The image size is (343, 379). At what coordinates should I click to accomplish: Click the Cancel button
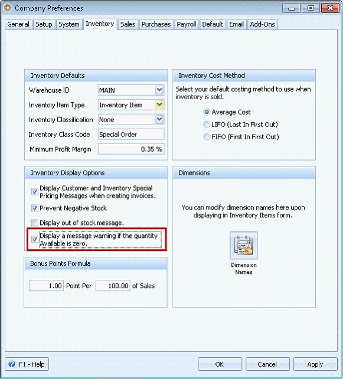[x=267, y=364]
